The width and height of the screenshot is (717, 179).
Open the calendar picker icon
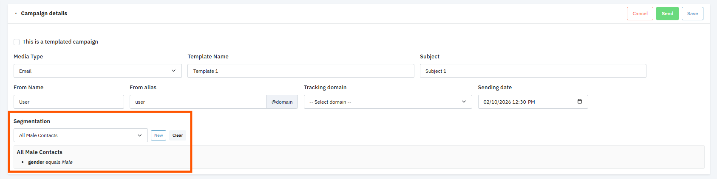coord(580,102)
